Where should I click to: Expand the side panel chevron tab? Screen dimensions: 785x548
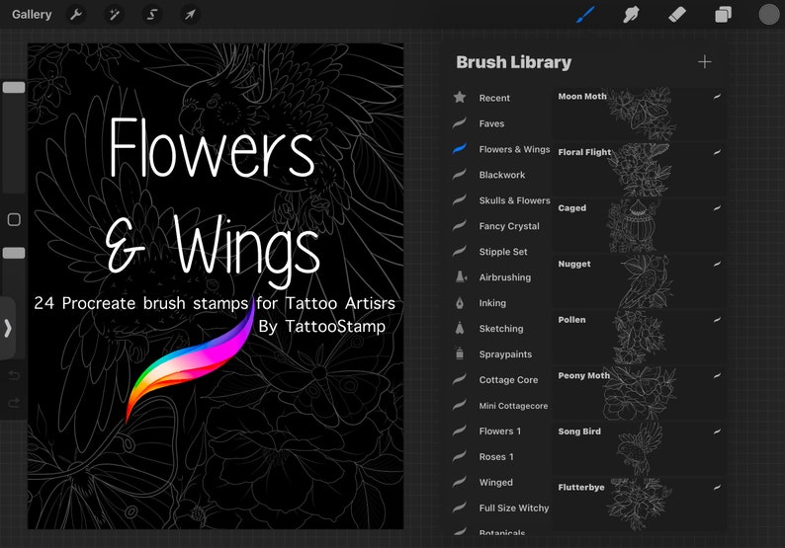click(x=8, y=329)
